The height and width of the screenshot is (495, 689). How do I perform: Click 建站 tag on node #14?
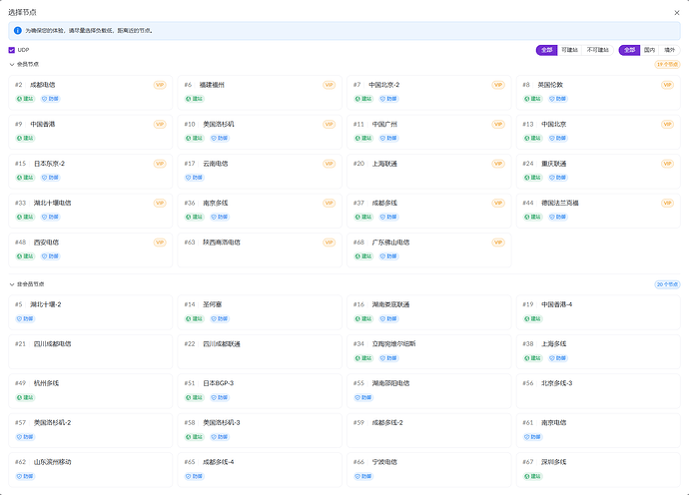[195, 319]
